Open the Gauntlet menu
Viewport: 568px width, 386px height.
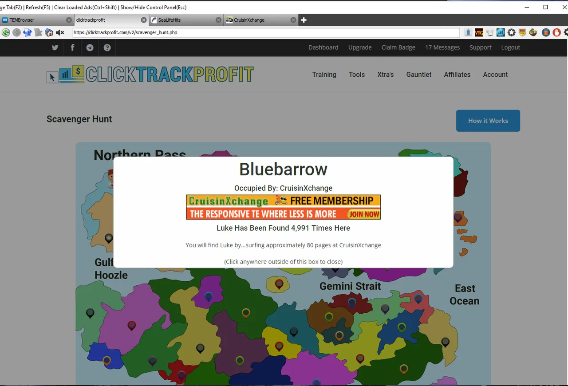click(x=419, y=75)
